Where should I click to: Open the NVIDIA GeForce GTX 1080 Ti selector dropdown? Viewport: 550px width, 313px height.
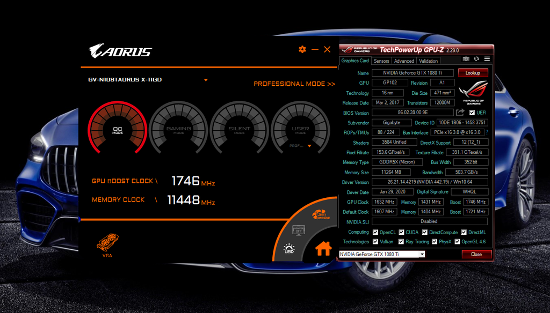(422, 254)
